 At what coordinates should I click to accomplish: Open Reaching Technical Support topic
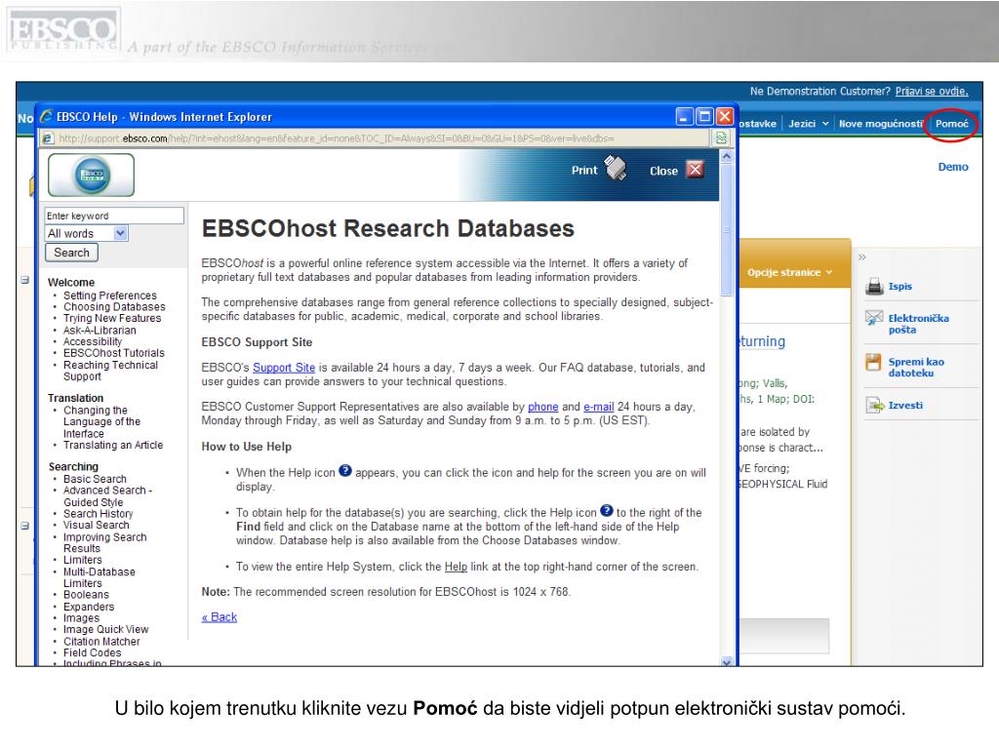tap(110, 371)
